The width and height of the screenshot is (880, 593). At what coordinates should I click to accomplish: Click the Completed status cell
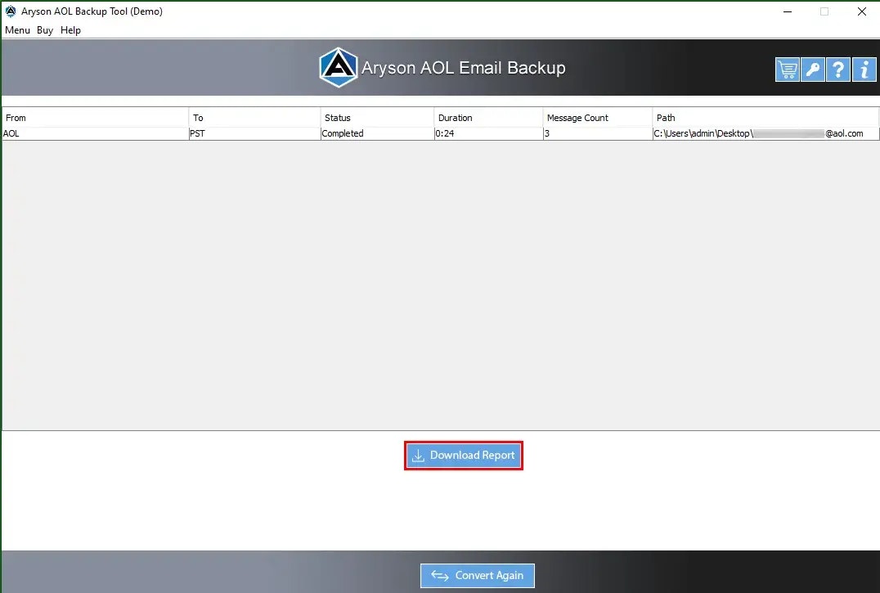[x=377, y=133]
